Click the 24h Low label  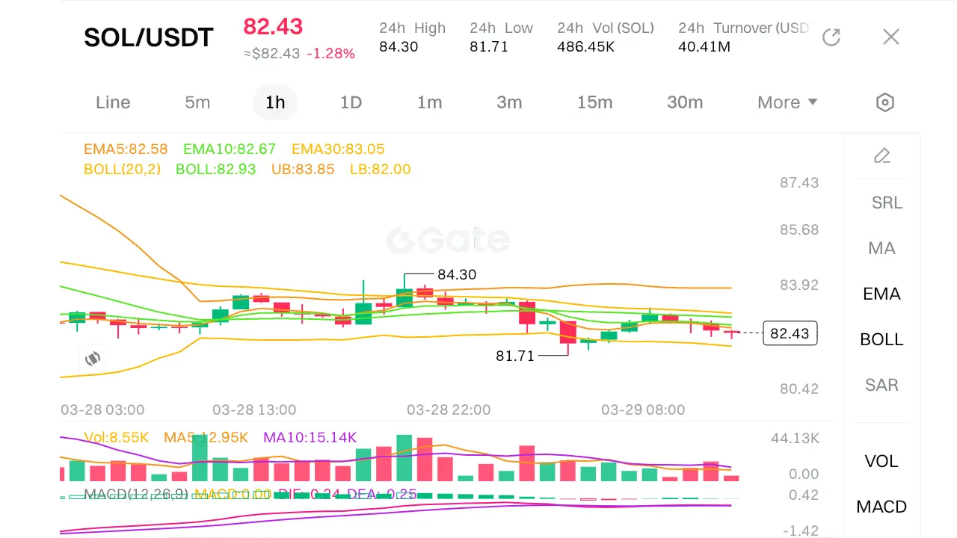click(501, 28)
